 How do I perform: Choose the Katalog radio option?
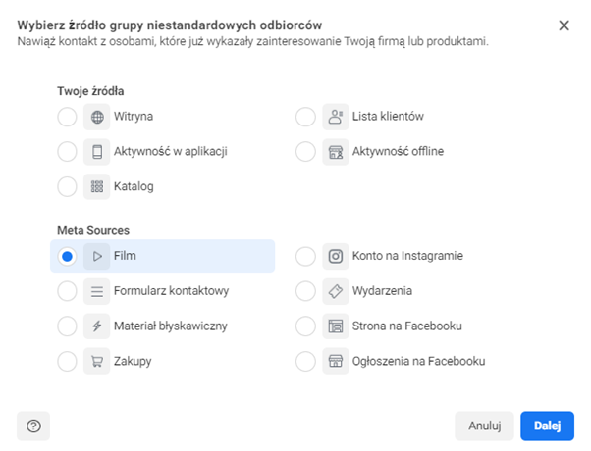pyautogui.click(x=67, y=186)
